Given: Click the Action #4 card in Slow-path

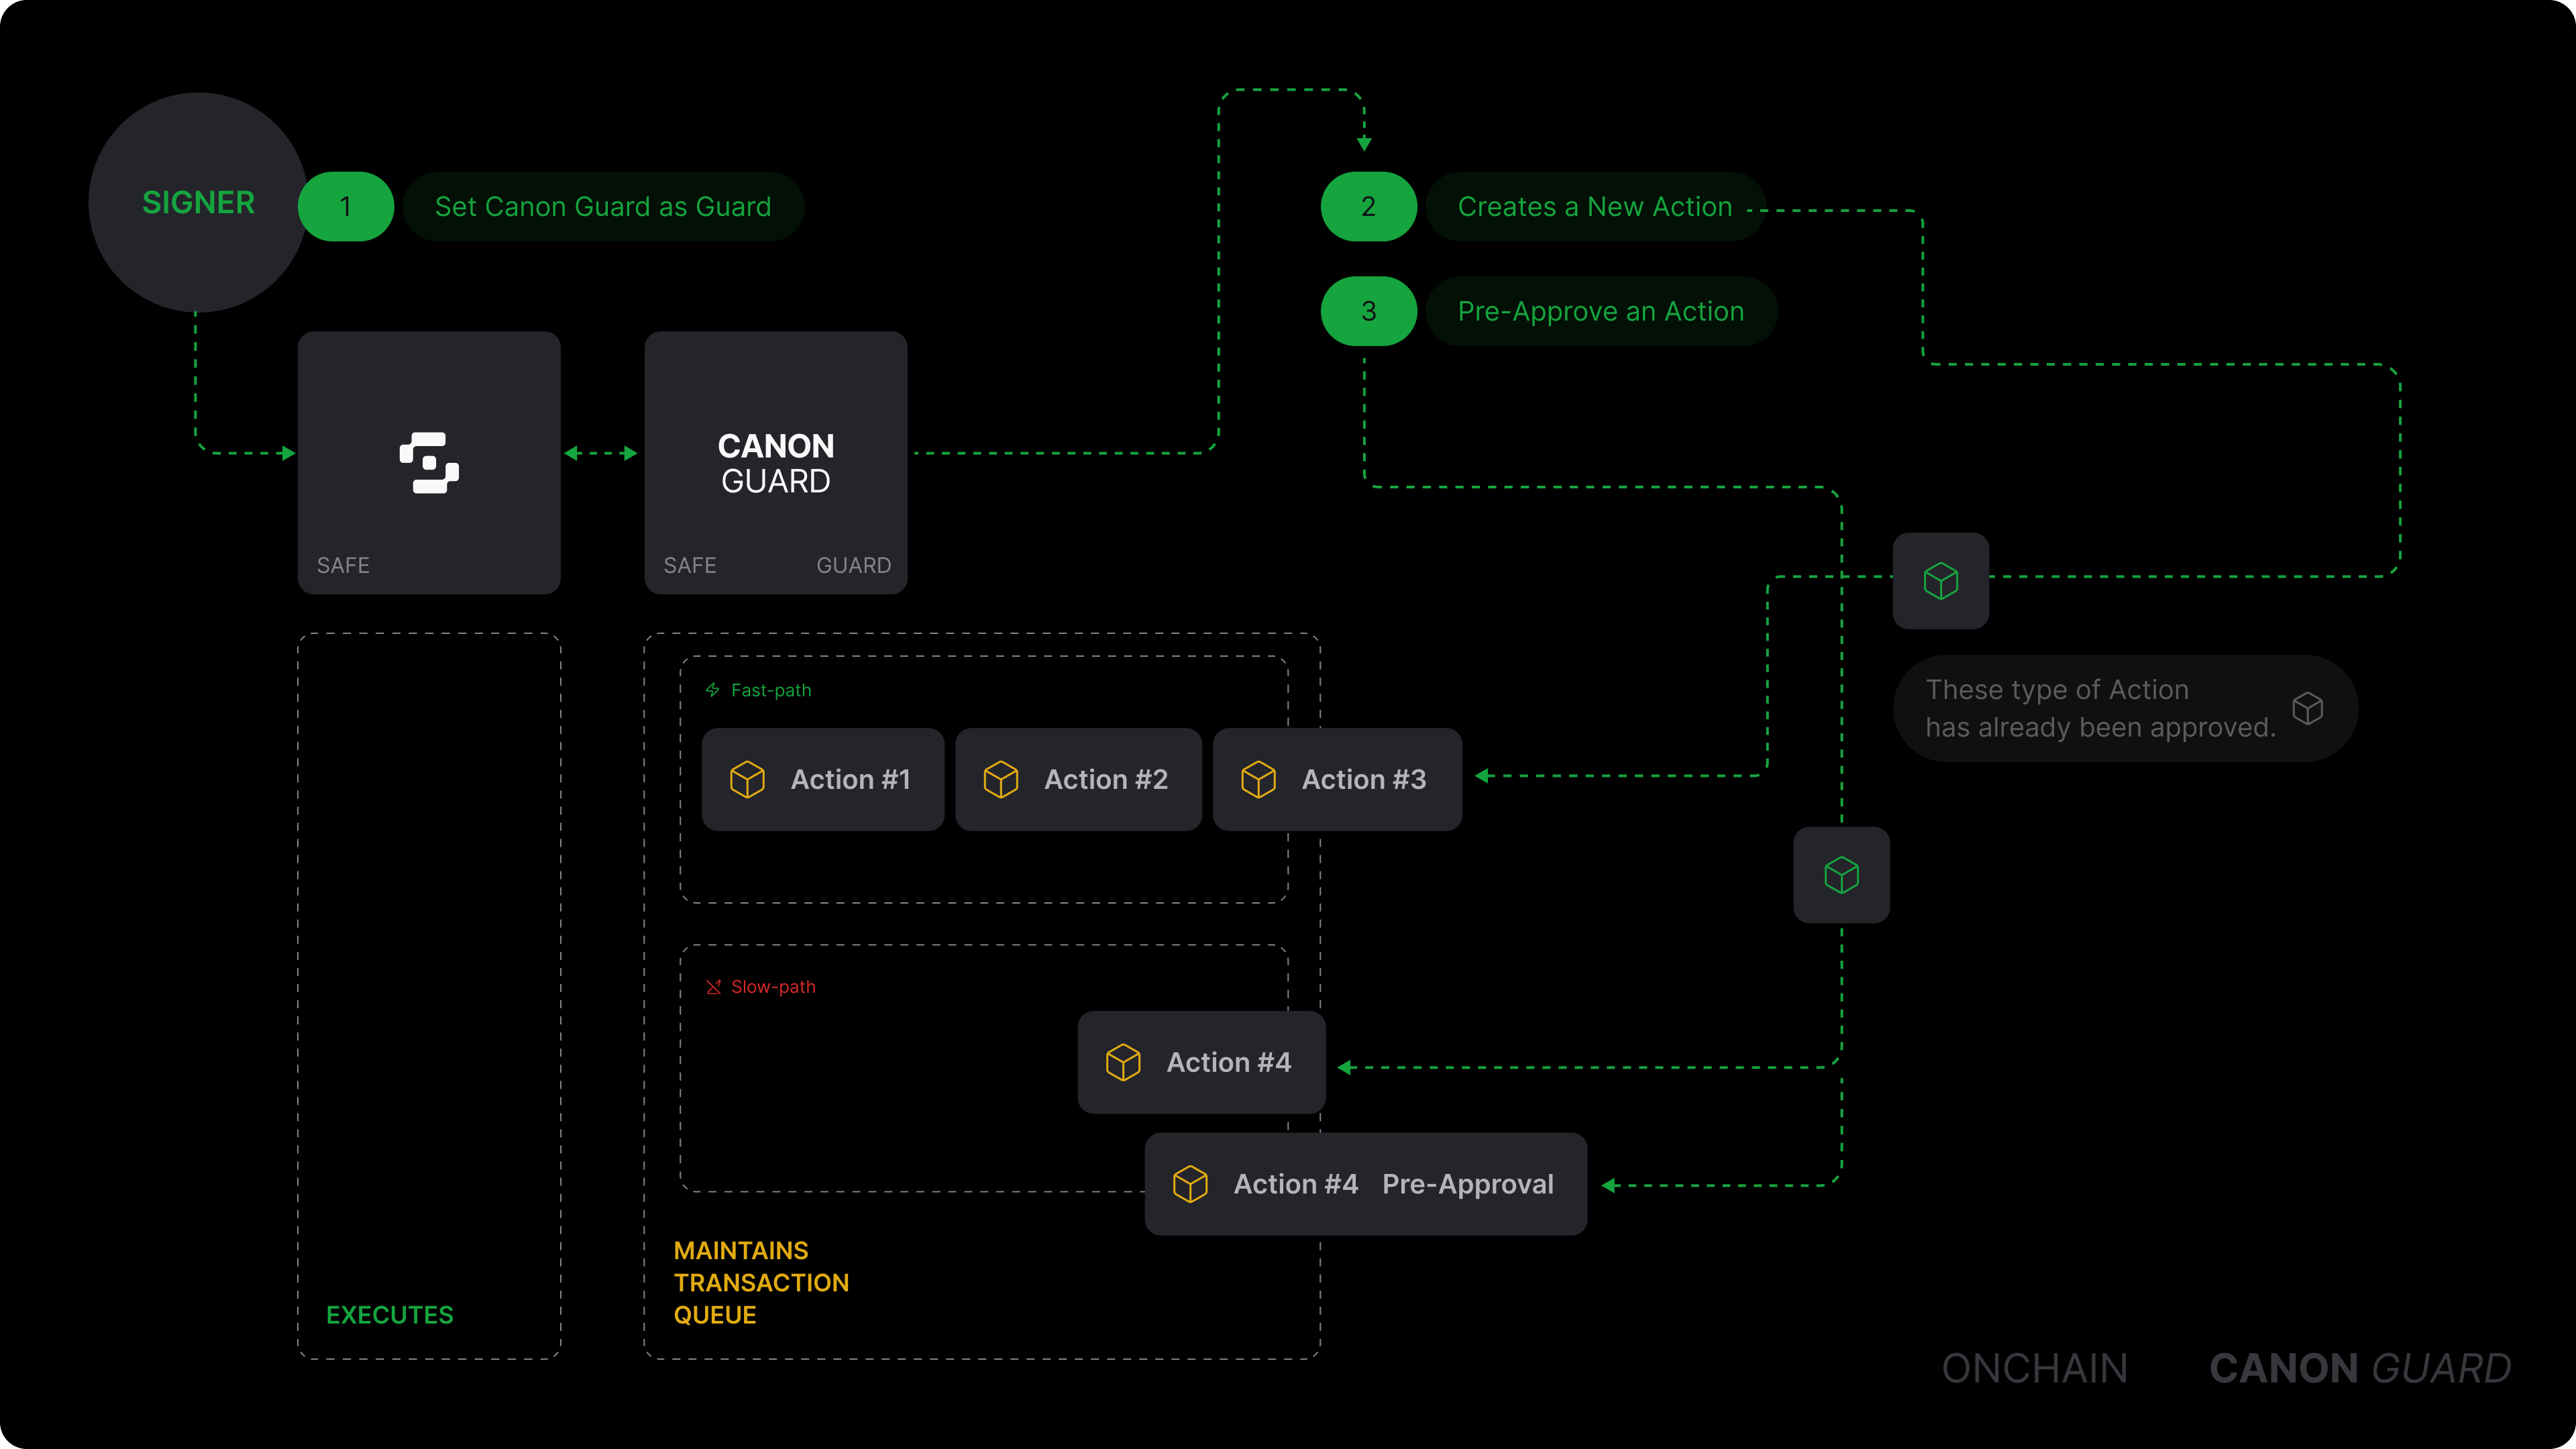Looking at the screenshot, I should tap(1201, 1062).
